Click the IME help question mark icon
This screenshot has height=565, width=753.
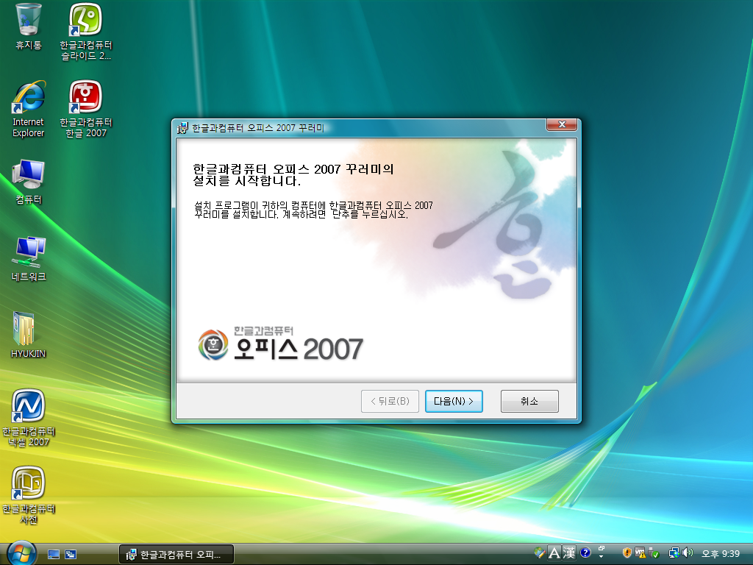point(585,553)
